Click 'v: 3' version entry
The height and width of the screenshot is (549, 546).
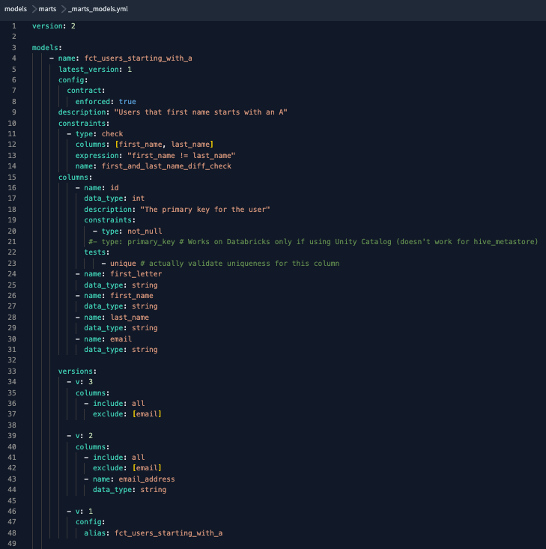84,382
